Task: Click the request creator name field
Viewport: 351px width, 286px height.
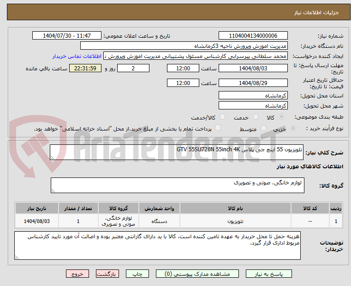Action: [x=196, y=56]
